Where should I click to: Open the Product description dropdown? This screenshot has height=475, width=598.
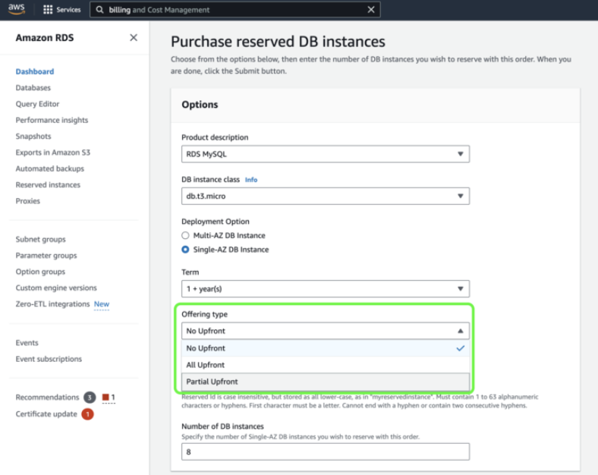pyautogui.click(x=326, y=154)
